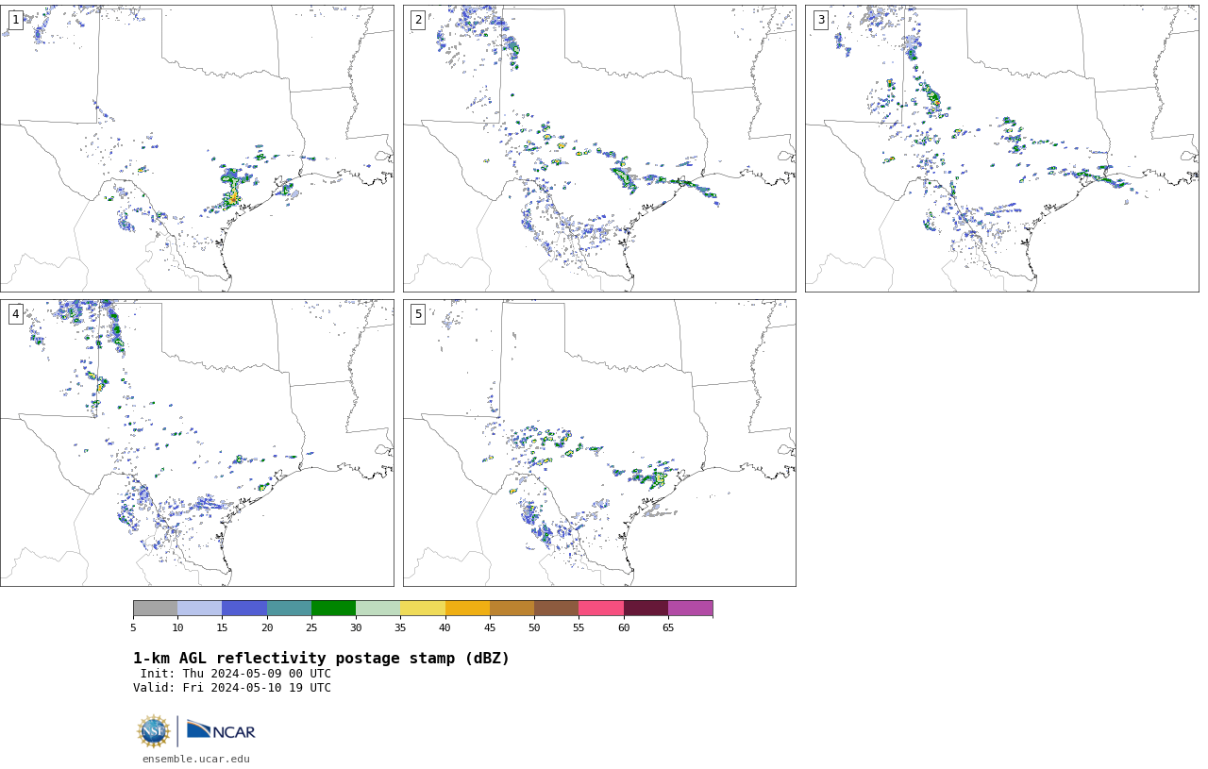Click the member number label '5' box

[418, 314]
